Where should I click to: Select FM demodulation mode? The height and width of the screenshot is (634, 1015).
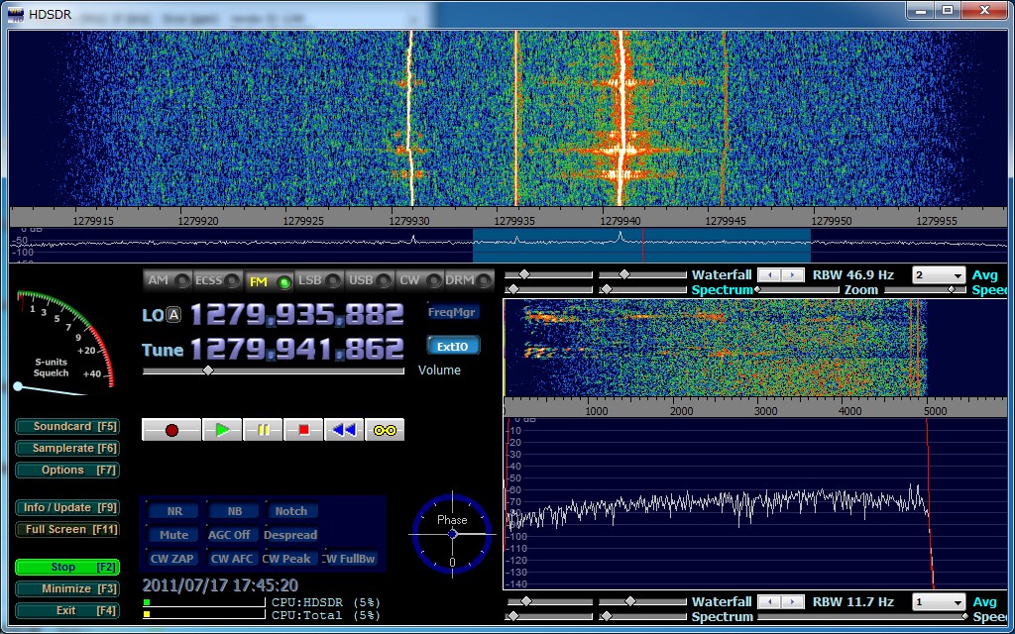pyautogui.click(x=268, y=281)
